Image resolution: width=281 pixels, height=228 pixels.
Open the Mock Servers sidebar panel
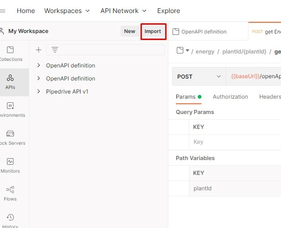(11, 137)
